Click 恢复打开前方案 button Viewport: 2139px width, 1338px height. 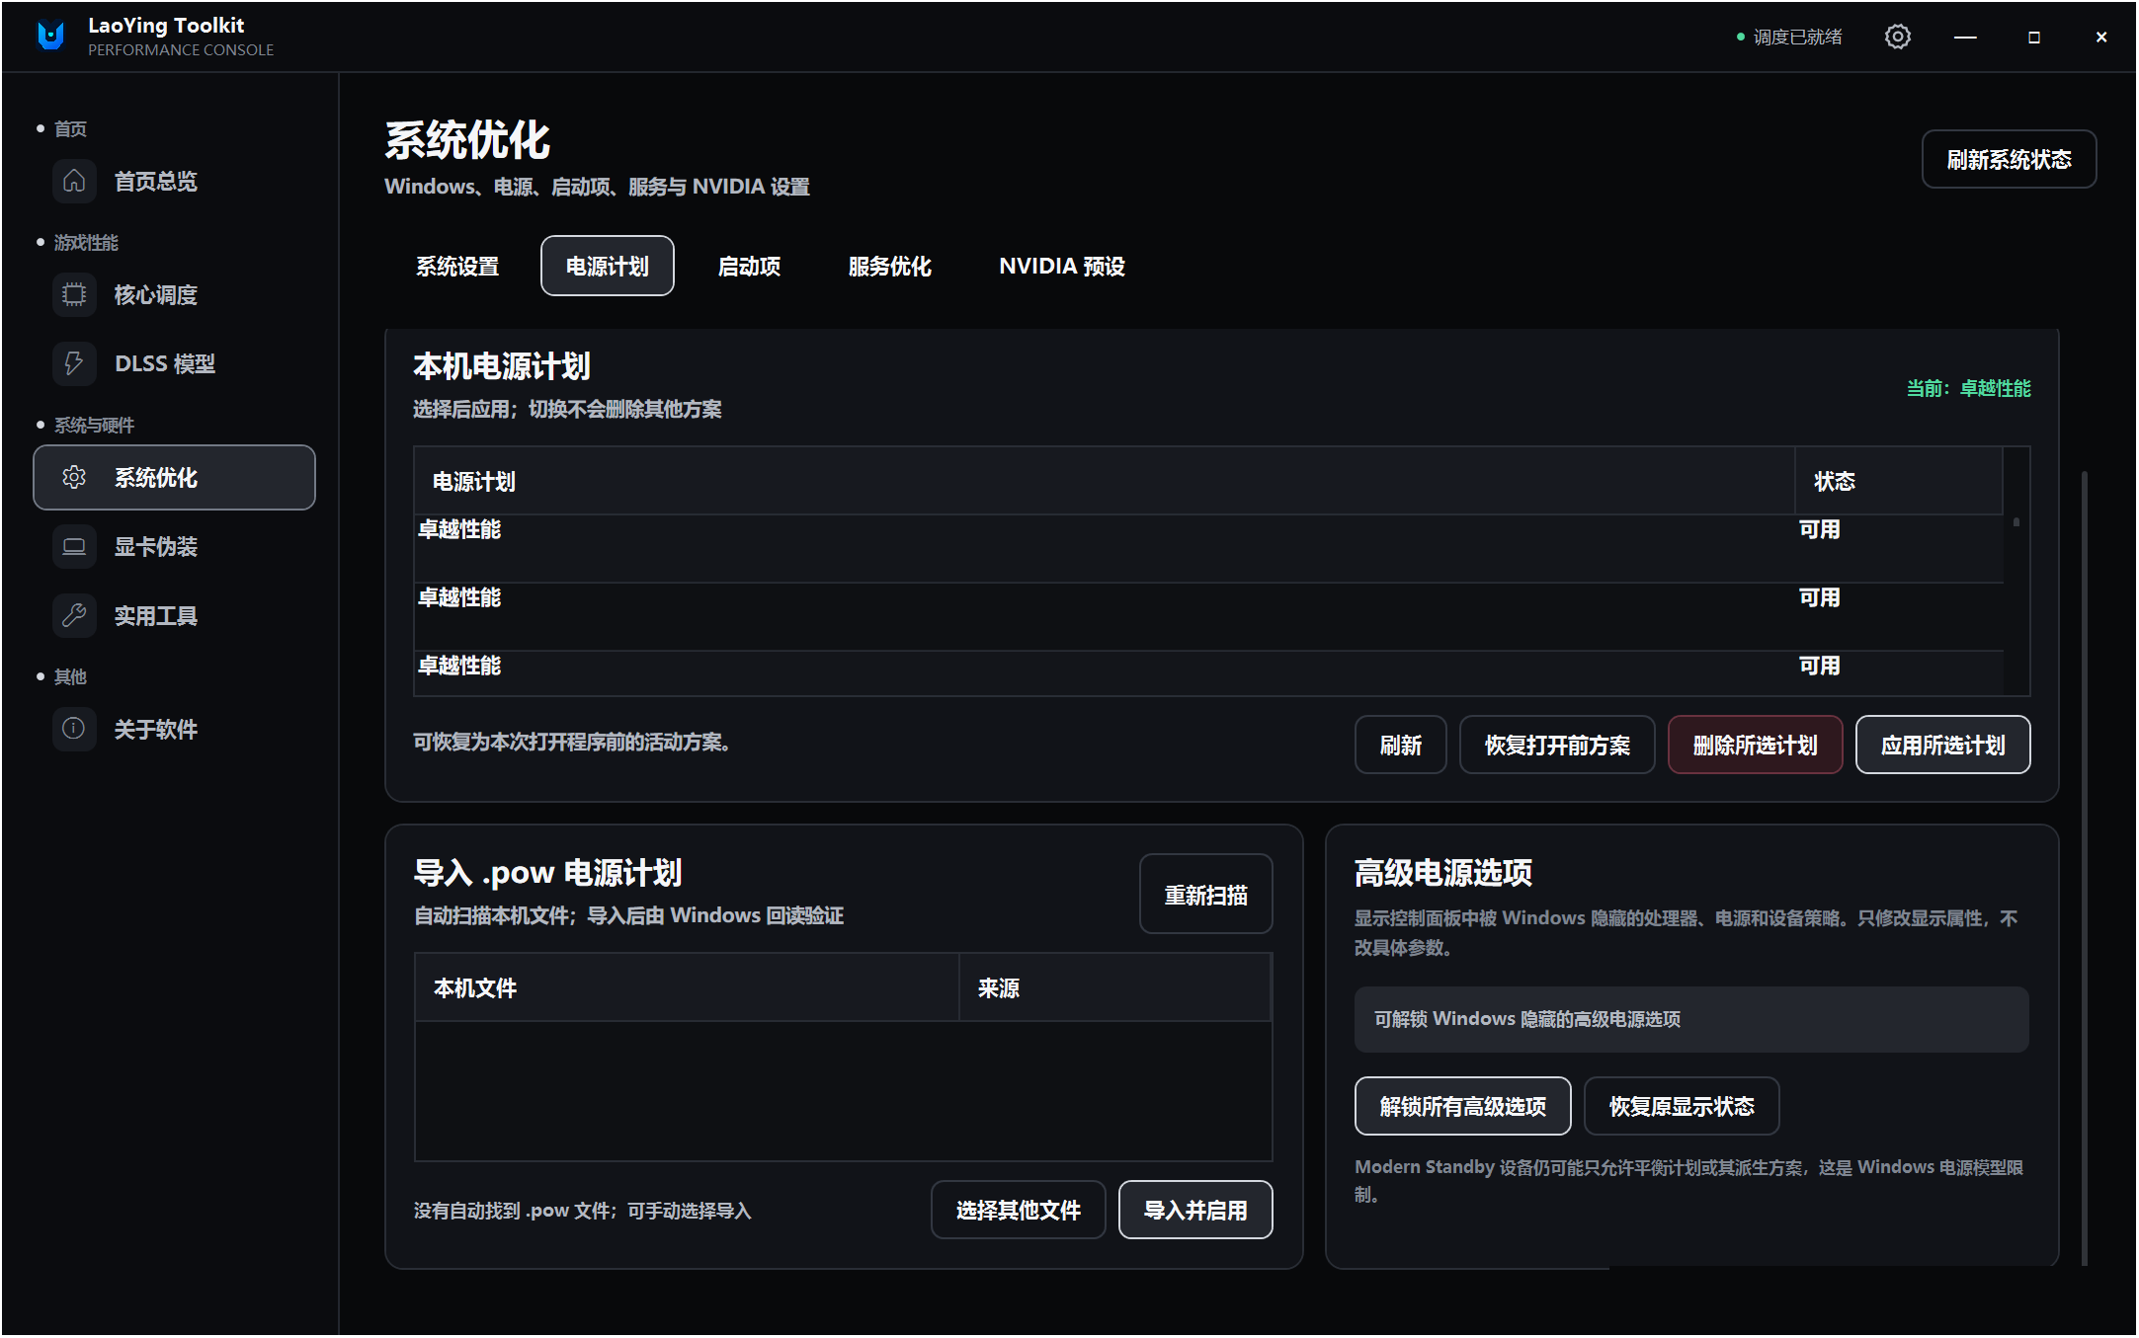point(1557,745)
